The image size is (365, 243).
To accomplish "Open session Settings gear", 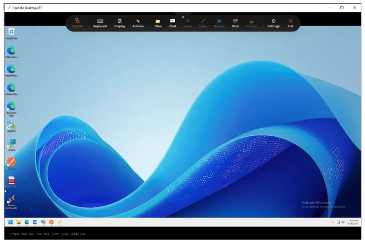I will [273, 23].
